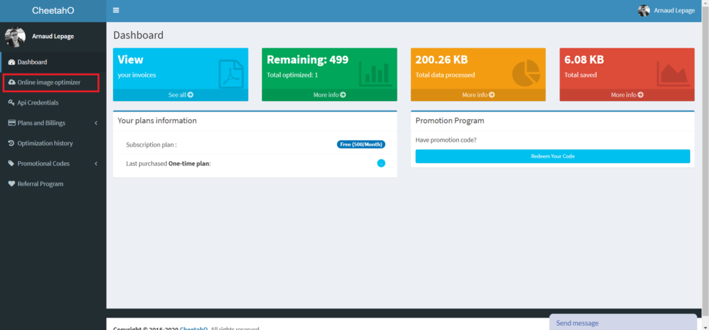This screenshot has height=330, width=709.
Task: Toggle the sidebar with the hamburger icon
Action: coord(116,10)
